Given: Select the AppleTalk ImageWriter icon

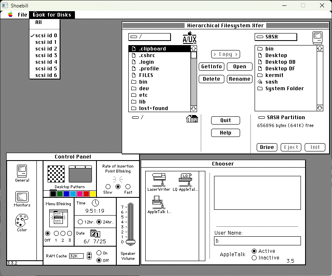Looking at the screenshot, I should (x=159, y=202).
